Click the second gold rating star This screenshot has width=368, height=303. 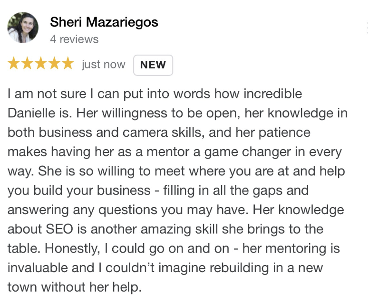tap(27, 63)
